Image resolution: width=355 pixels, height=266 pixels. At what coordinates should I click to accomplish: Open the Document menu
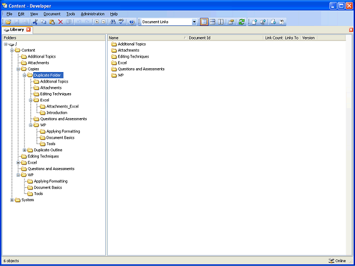(x=52, y=14)
